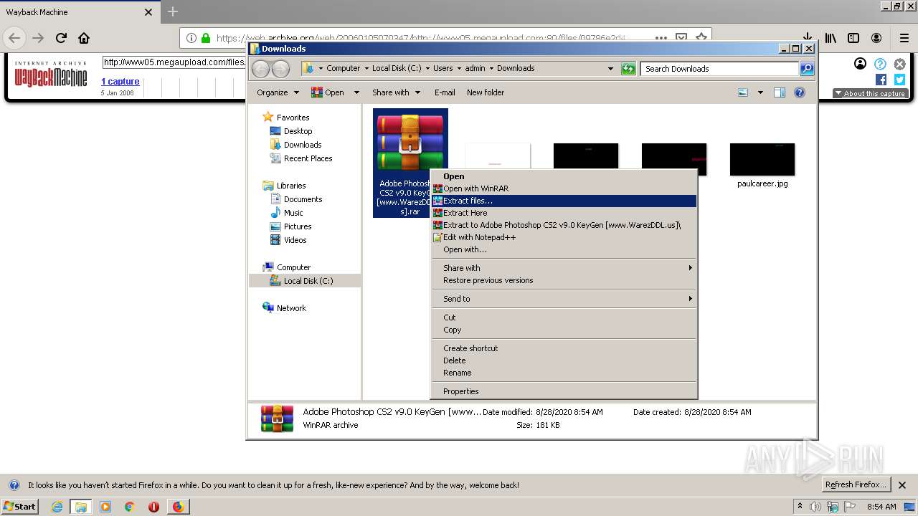Click Wayback Machine help icon
This screenshot has height=516, width=918.
point(880,64)
